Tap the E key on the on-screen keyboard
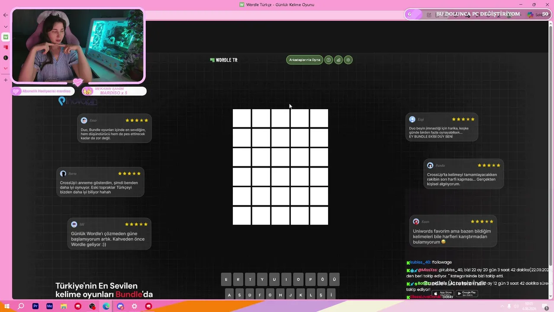 pyautogui.click(x=226, y=279)
